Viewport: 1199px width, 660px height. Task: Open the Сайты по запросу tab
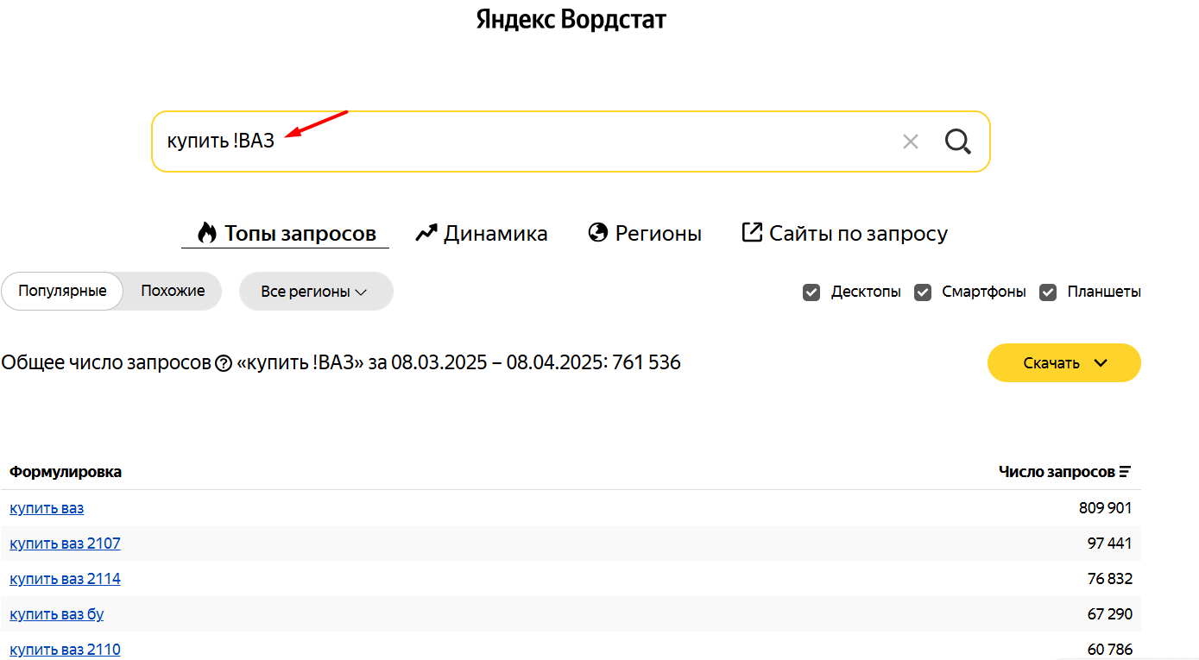(x=844, y=233)
